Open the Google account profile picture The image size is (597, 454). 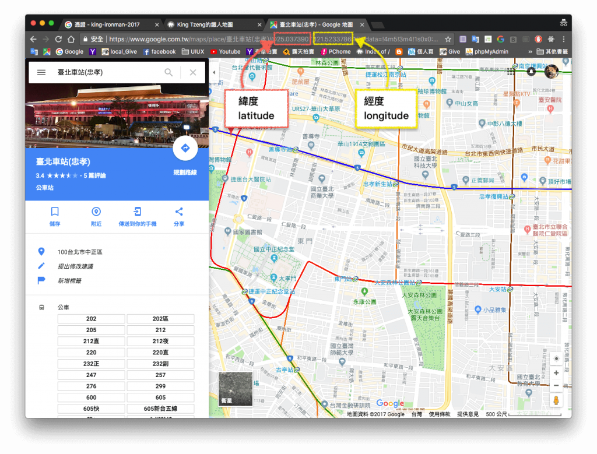pos(551,71)
